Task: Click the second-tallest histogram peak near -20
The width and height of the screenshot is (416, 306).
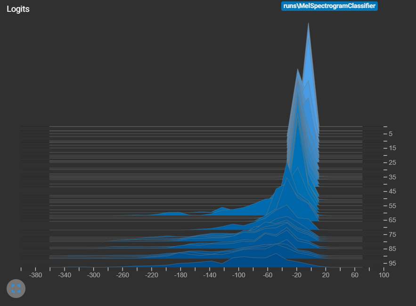Action: [297, 70]
